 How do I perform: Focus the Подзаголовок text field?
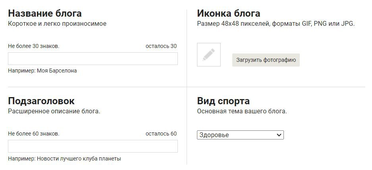(93, 146)
